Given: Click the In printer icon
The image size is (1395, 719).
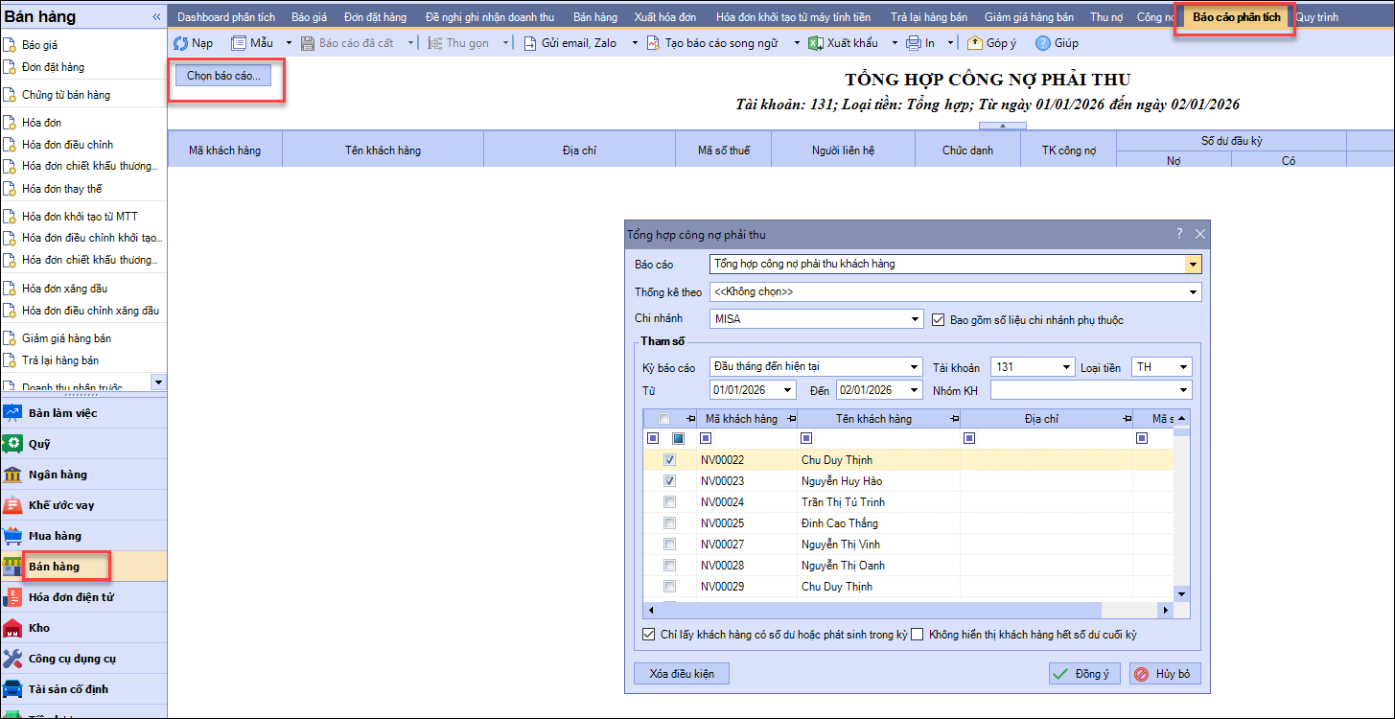Looking at the screenshot, I should point(914,43).
